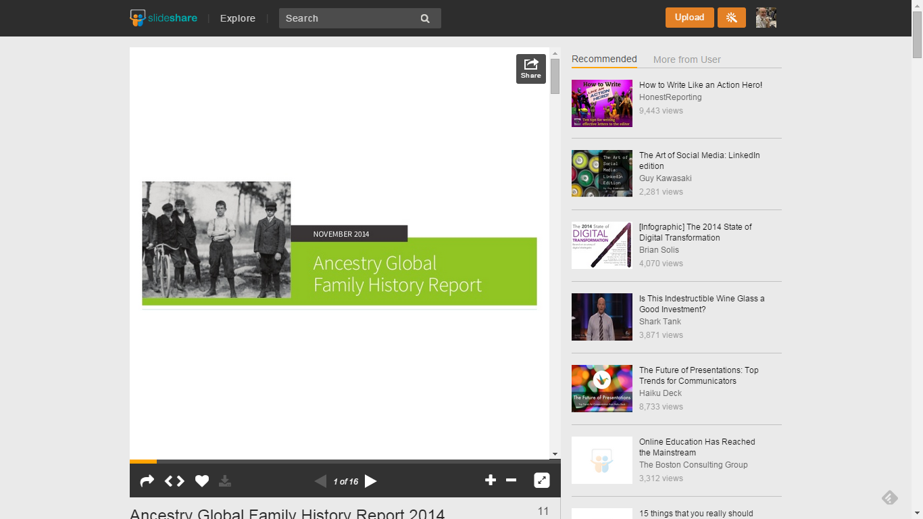This screenshot has width=923, height=519.
Task: Open 'Online Education Has Reached the Mainstream' link
Action: [697, 447]
